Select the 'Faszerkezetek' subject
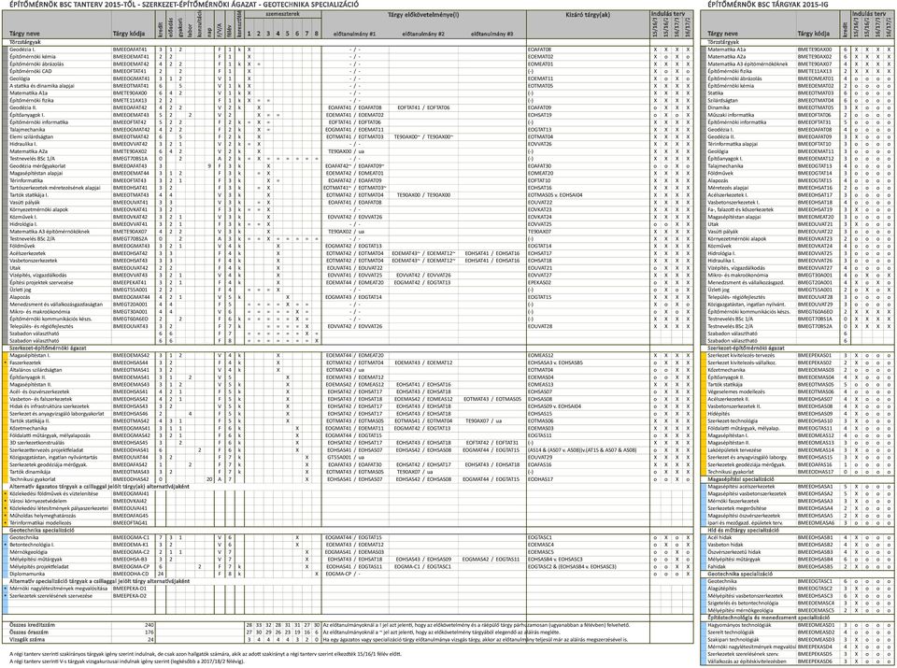This screenshot has width=897, height=668. pos(25,362)
